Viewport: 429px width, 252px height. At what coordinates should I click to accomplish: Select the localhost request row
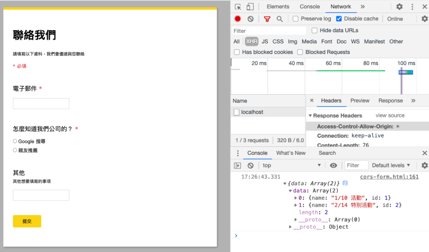pos(268,112)
